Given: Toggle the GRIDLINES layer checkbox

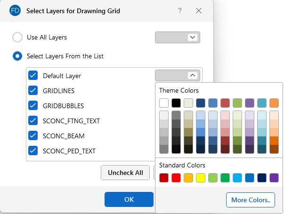Looking at the screenshot, I should (33, 90).
